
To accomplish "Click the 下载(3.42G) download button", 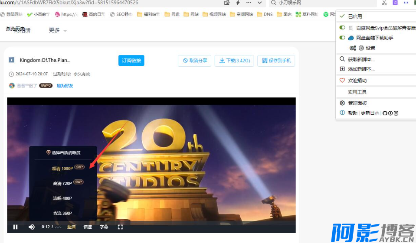I will tap(234, 61).
